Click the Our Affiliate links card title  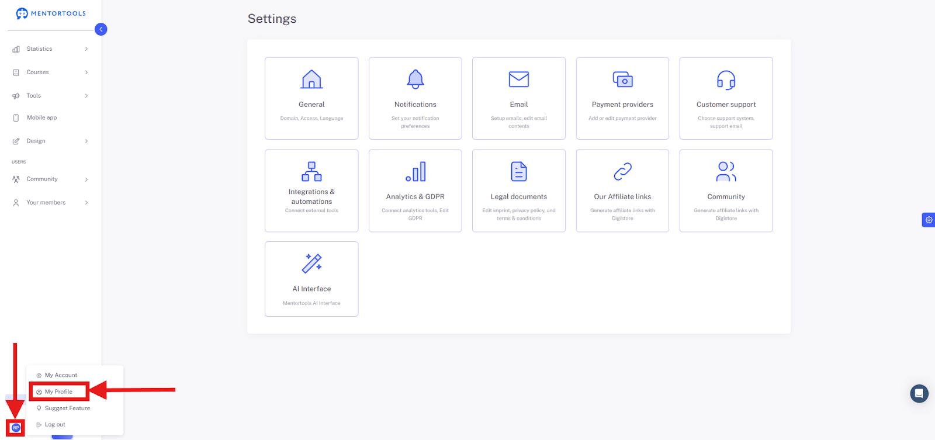(622, 197)
